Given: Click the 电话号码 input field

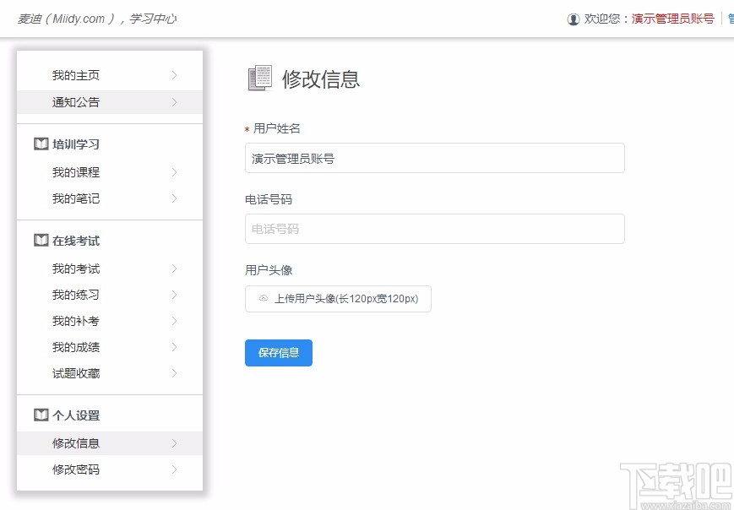Looking at the screenshot, I should click(434, 229).
